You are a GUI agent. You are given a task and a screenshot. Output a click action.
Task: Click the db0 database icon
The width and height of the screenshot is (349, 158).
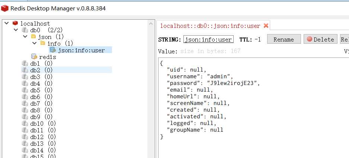pos(25,30)
